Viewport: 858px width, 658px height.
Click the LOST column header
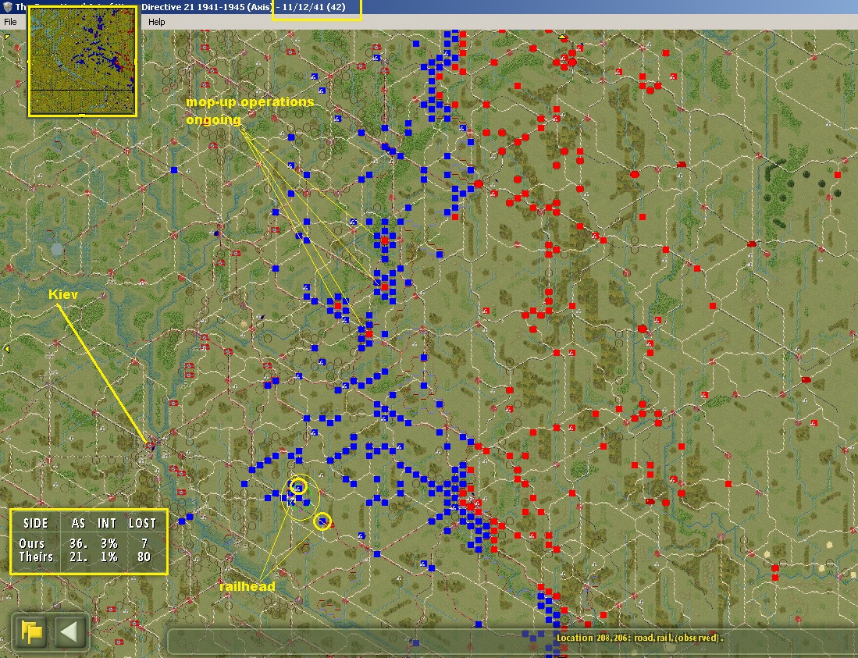pyautogui.click(x=142, y=523)
